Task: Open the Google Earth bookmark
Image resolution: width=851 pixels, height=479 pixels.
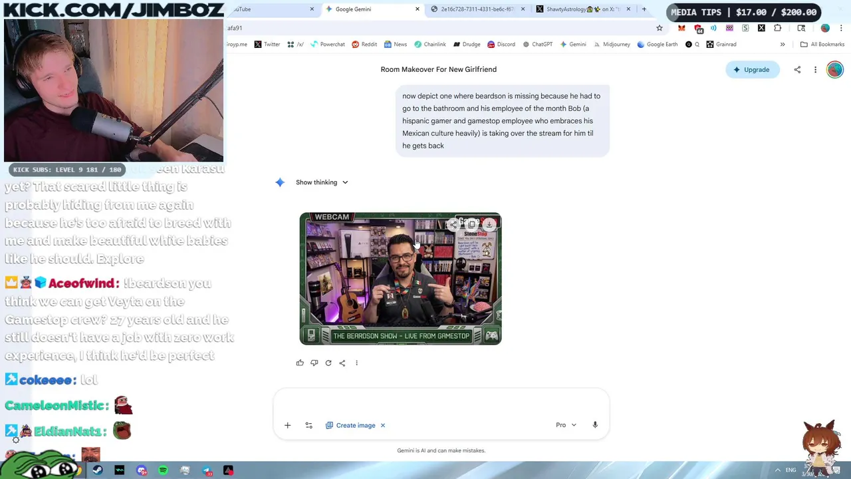Action: (x=657, y=45)
